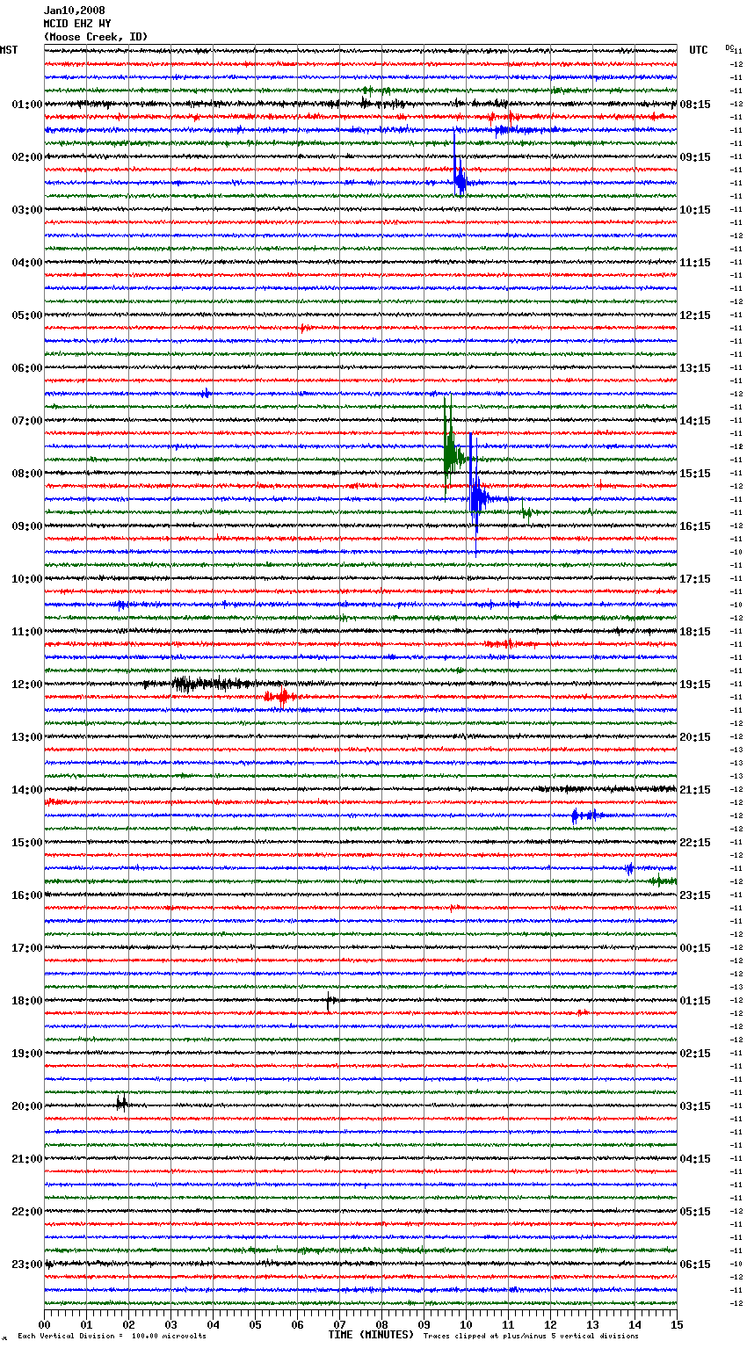Screen dimensions: 747x1348
Task: Click the 06:15 UTC time label
Action: 695,1265
